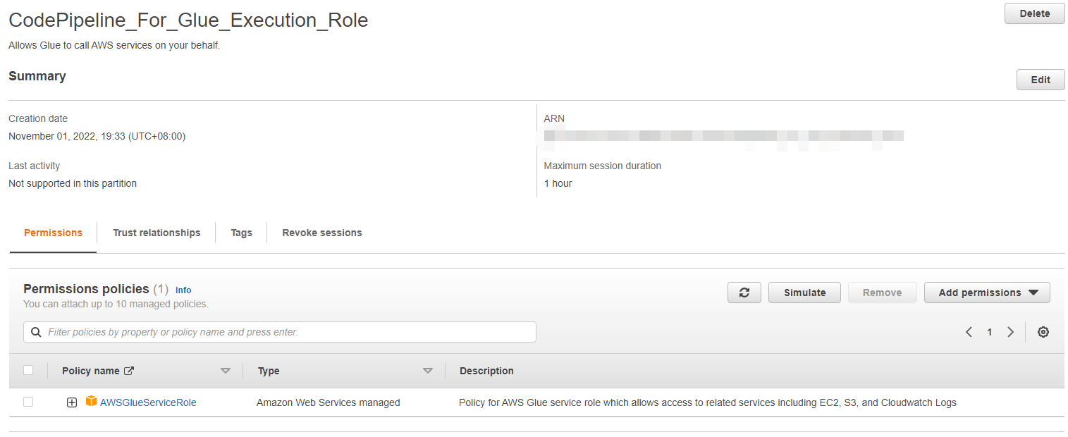Open the AWSGlueServiceRole policy link
Viewport: 1068px width, 437px height.
148,402
